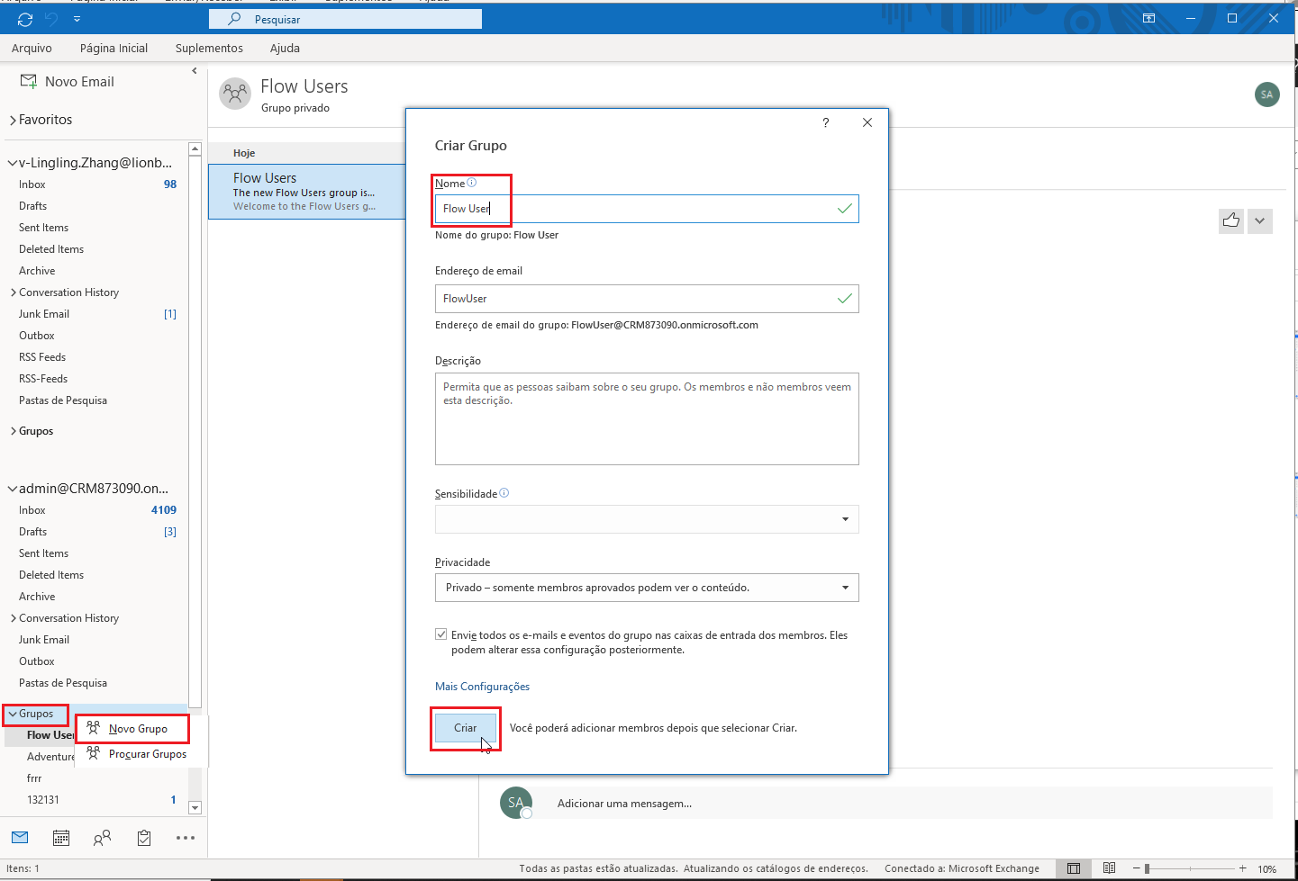Click the Pesquisar search box
Viewport: 1298px width, 881px height.
click(x=346, y=19)
